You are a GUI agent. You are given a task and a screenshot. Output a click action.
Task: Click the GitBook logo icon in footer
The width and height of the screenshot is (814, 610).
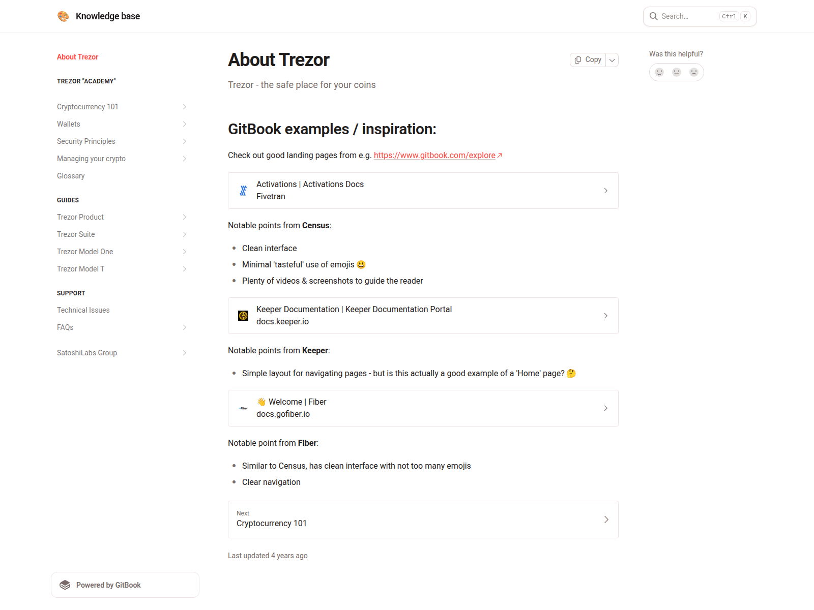tap(65, 585)
